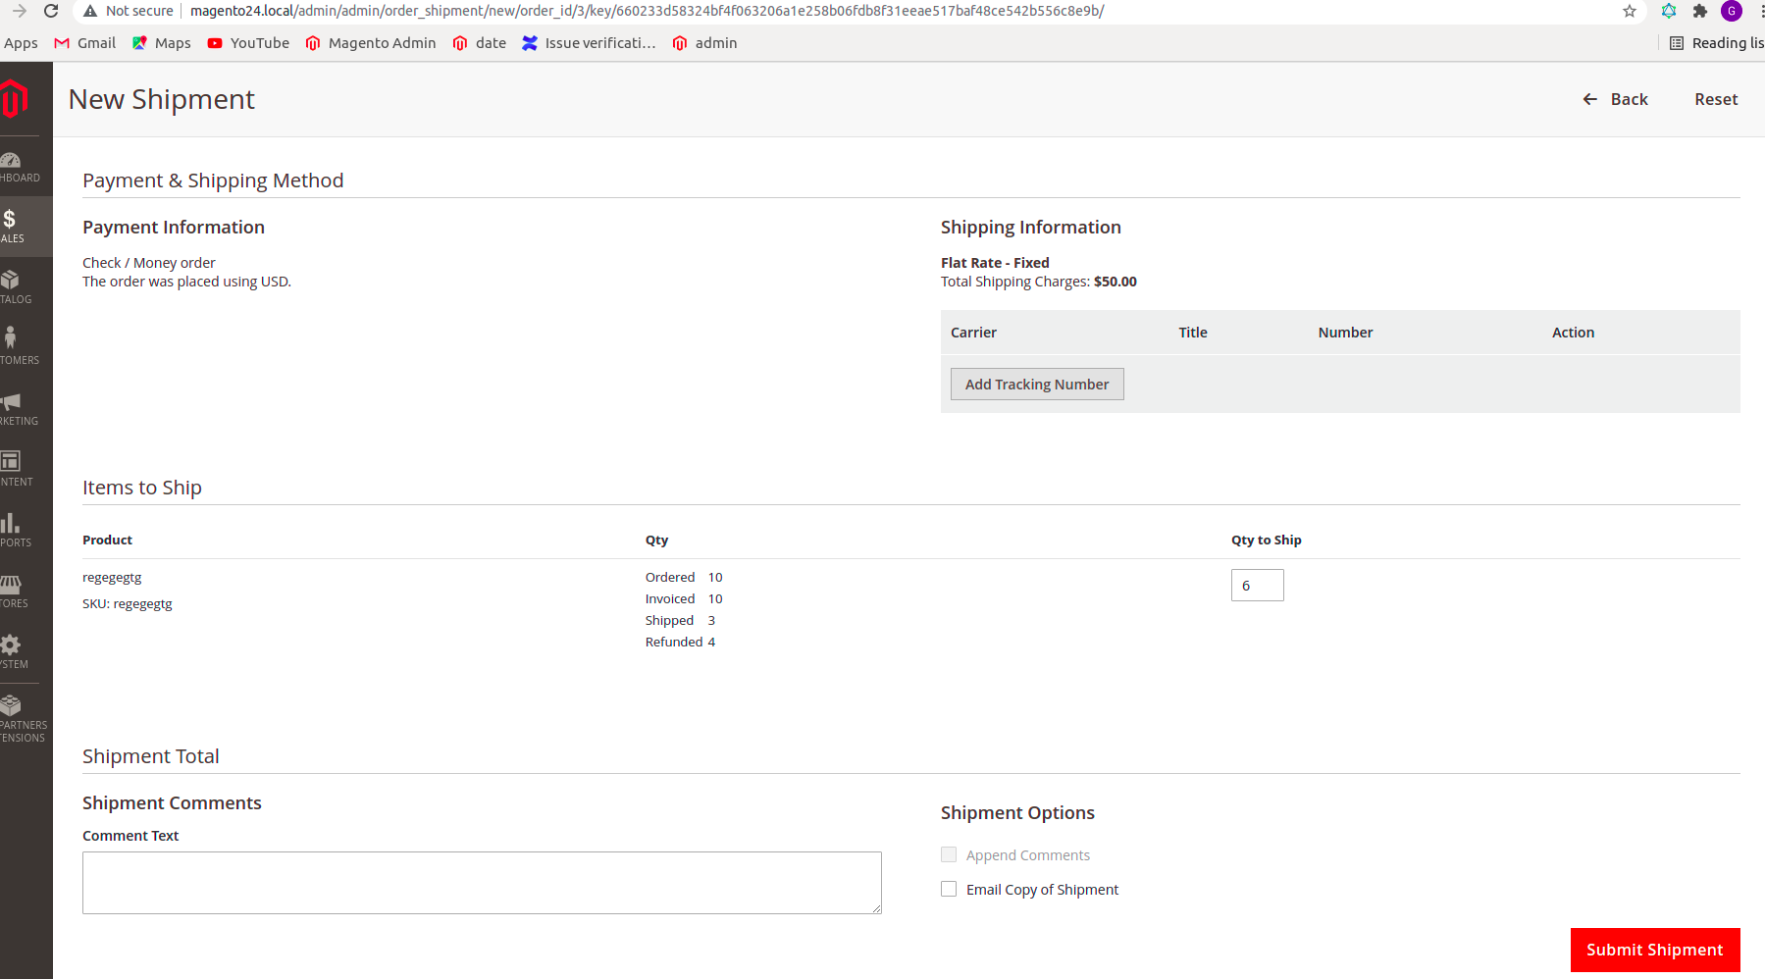The width and height of the screenshot is (1765, 979).
Task: Reload the page with the refresh icon
Action: [x=51, y=11]
